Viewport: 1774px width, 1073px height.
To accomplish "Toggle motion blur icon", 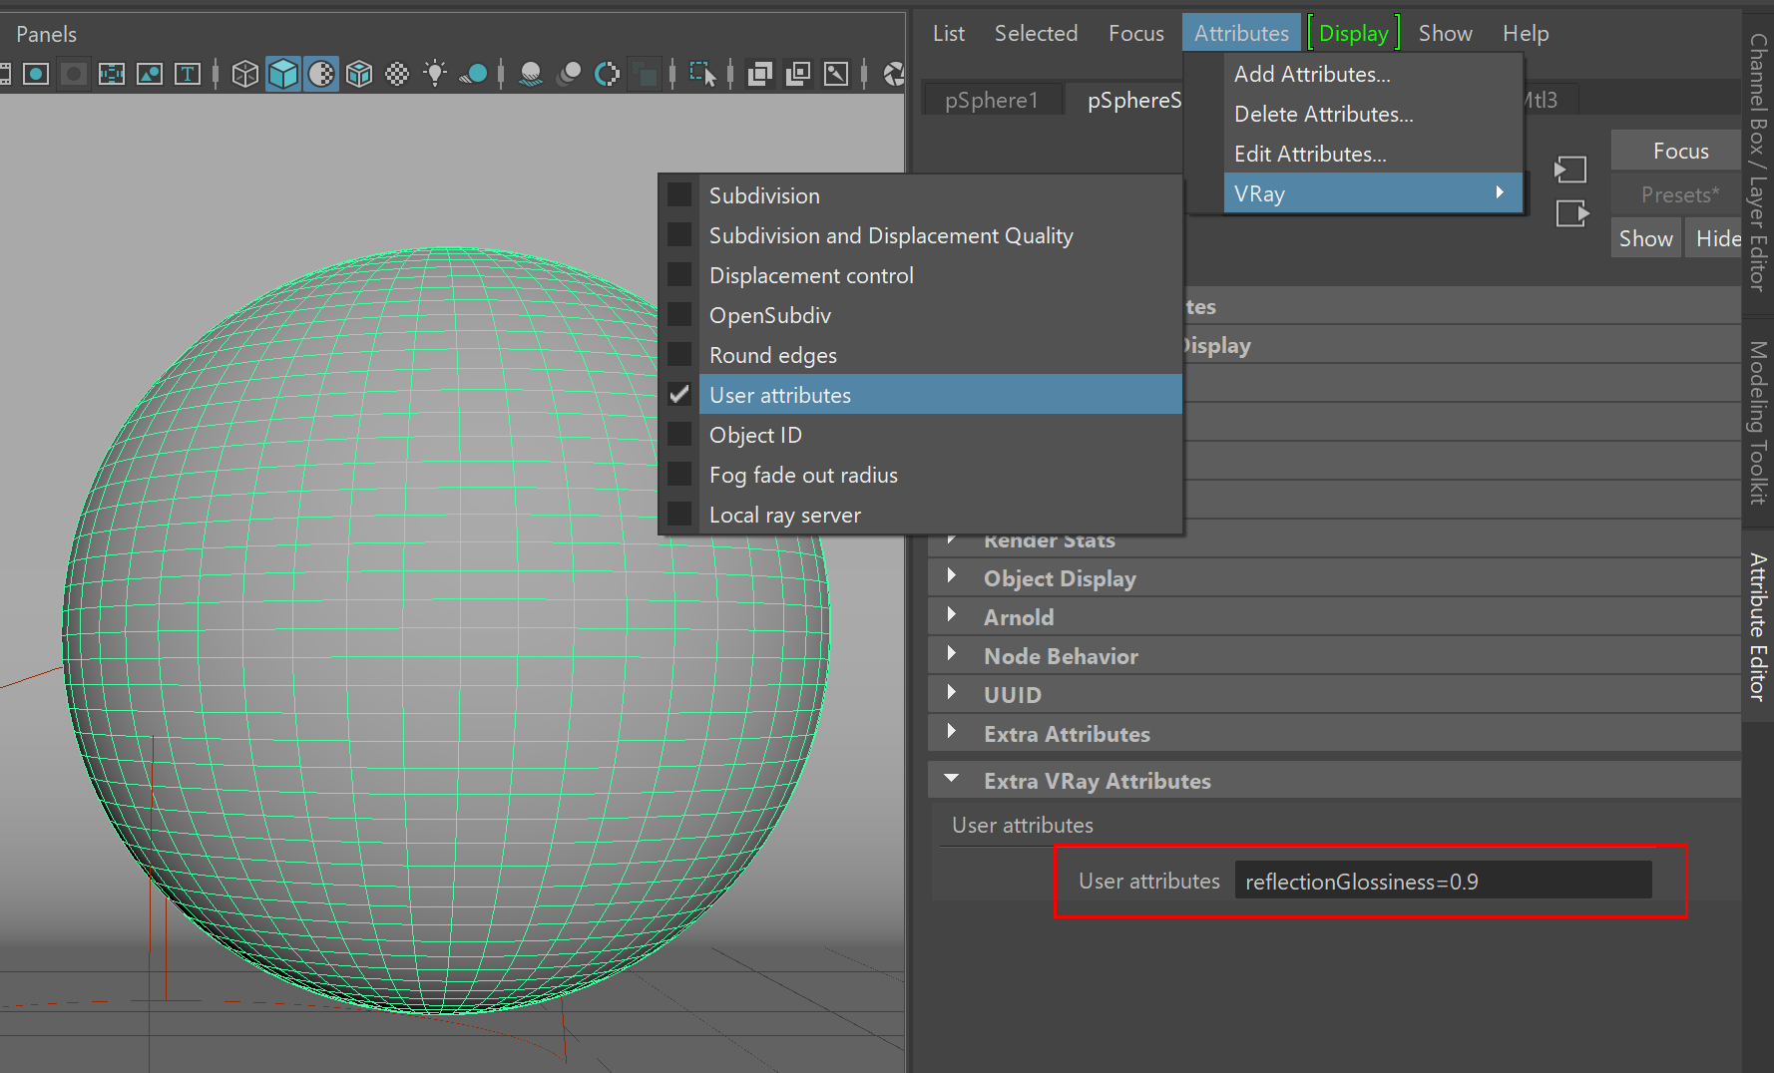I will (x=569, y=74).
